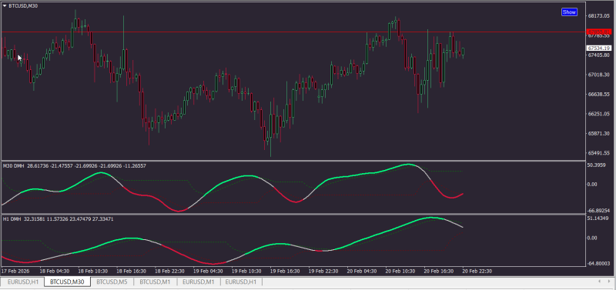The width and height of the screenshot is (616, 290).
Task: Click the red 67855.81 price label
Action: [599, 32]
